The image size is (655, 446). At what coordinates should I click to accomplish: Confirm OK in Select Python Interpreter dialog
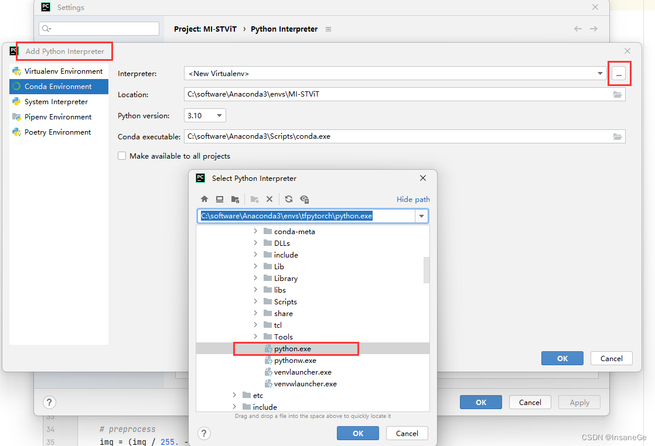(358, 433)
